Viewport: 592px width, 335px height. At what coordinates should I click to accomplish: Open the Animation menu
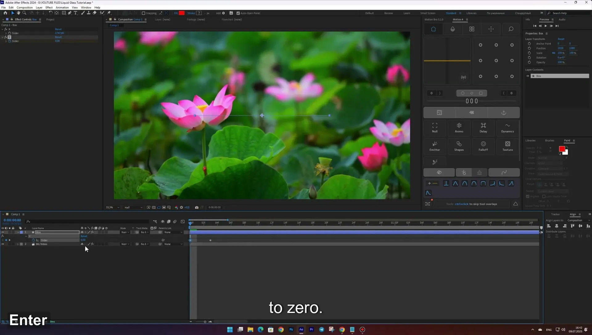(62, 7)
